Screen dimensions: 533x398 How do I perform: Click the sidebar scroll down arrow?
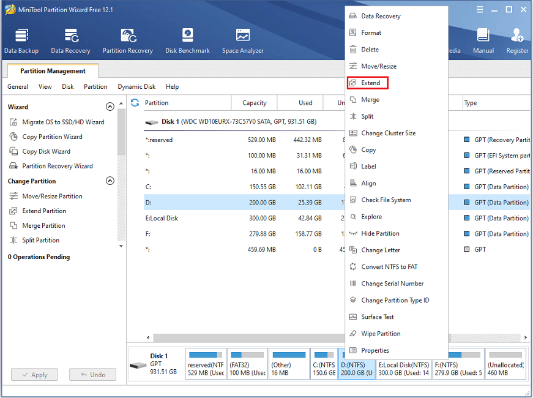[121, 246]
